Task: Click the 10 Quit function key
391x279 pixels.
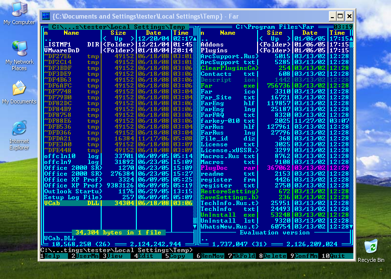Action: [x=337, y=256]
